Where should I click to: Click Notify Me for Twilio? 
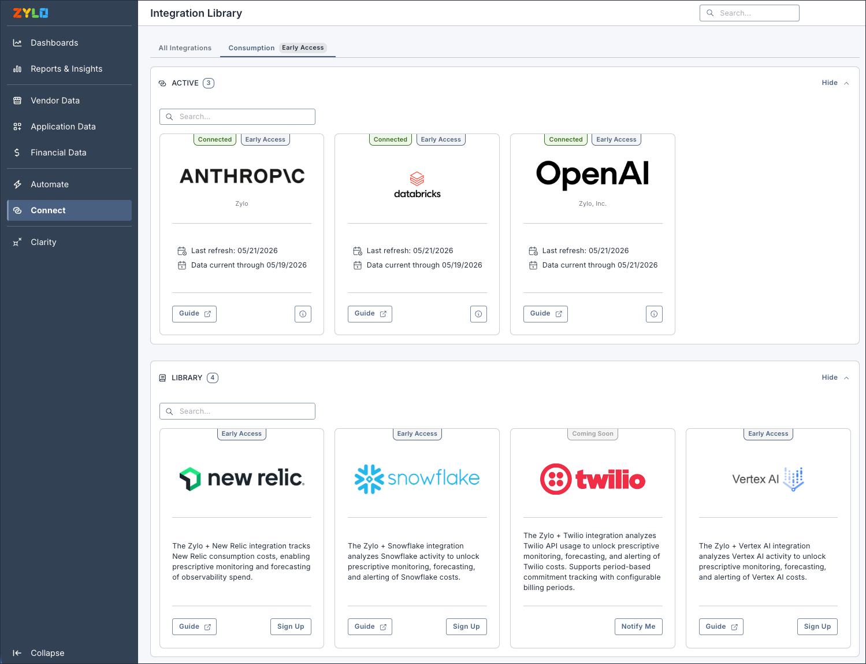(638, 627)
